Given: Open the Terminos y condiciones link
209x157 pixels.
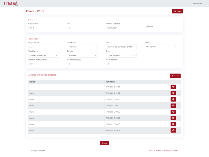Looking at the screenshot, I should point(170,150).
